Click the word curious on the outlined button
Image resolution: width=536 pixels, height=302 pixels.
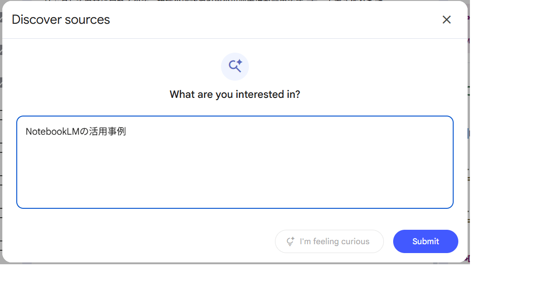(355, 241)
